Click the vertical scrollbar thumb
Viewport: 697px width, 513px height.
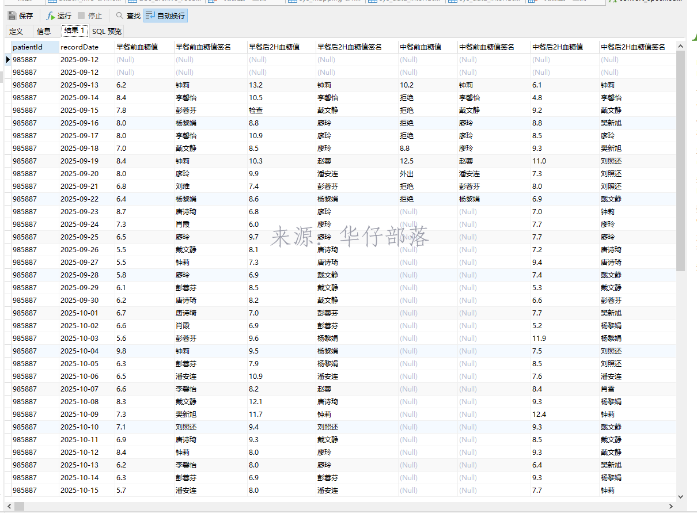click(680, 161)
